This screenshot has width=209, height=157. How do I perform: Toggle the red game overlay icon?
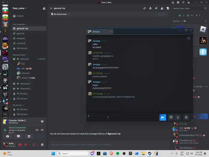coord(20,145)
